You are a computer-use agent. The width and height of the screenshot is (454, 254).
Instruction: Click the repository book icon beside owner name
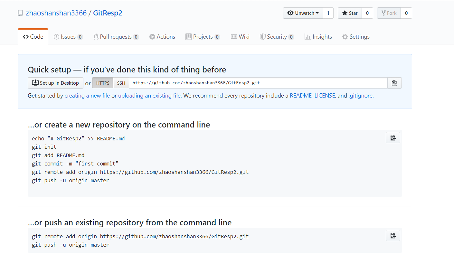20,13
